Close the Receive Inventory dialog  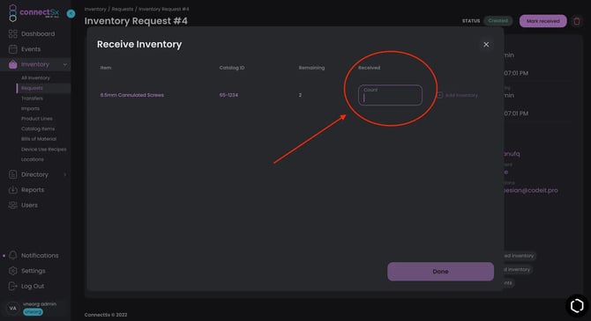click(x=486, y=44)
